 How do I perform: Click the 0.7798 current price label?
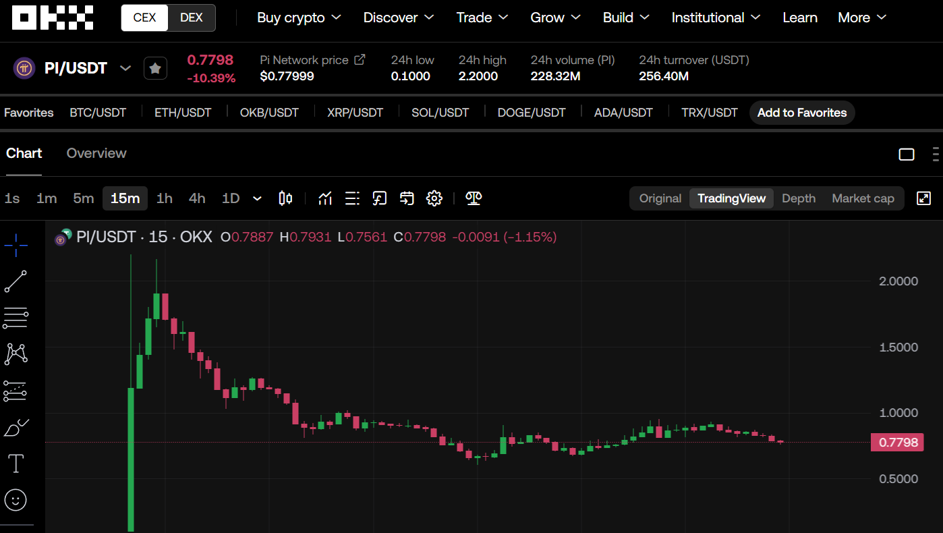[896, 443]
